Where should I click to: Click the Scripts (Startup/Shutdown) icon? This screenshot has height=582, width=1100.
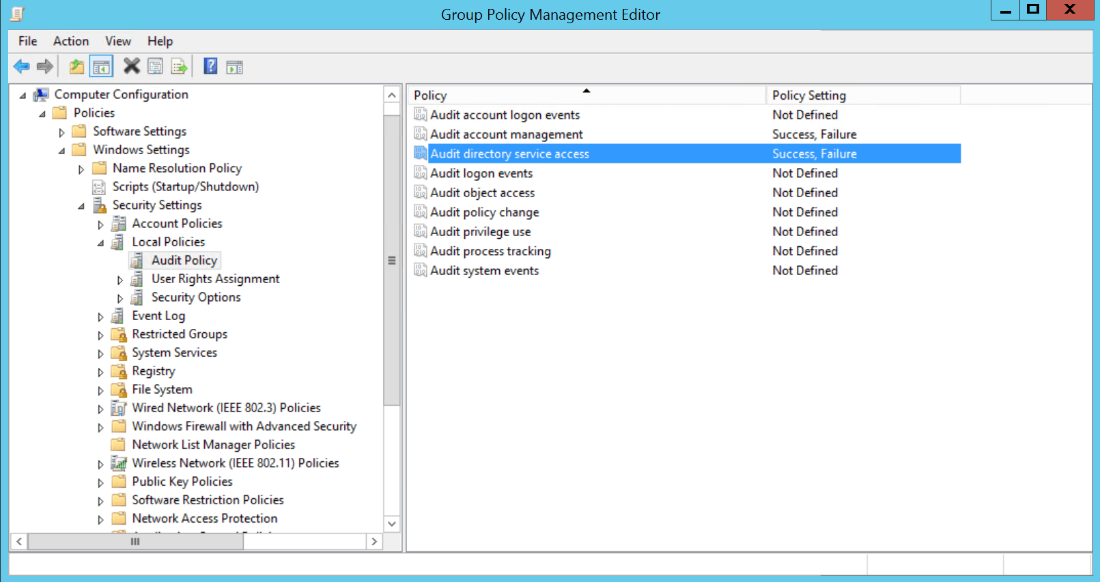(100, 186)
